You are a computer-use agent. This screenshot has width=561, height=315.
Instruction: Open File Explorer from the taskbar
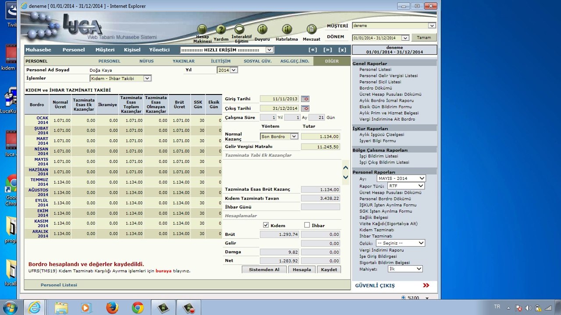tap(61, 308)
